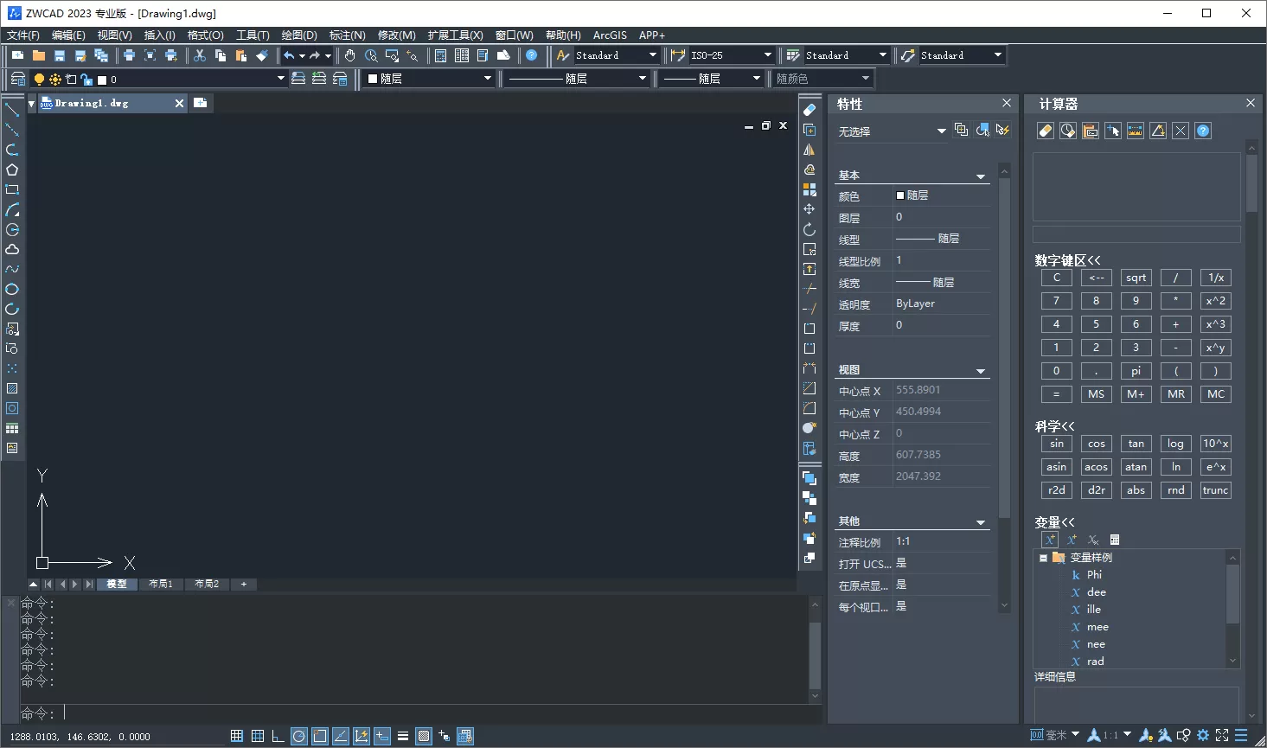
Task: Open the Hatch tool
Action: point(12,388)
